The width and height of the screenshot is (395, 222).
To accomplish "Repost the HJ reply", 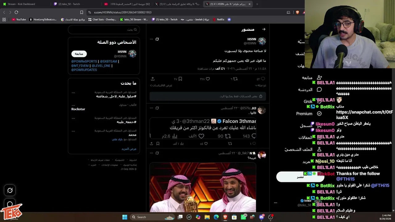I will coord(230,143).
